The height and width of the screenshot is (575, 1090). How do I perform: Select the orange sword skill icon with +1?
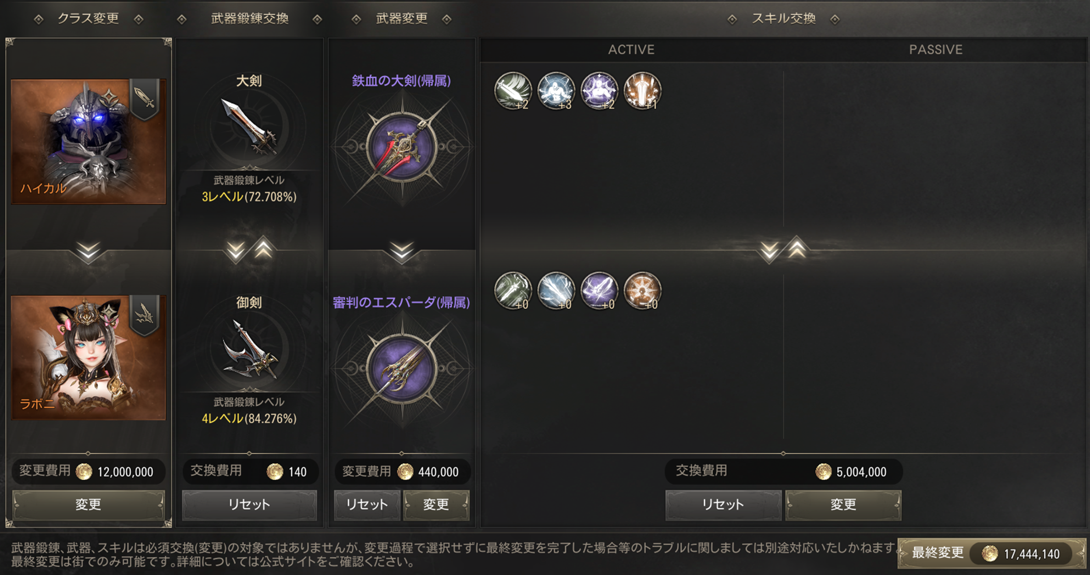point(642,91)
